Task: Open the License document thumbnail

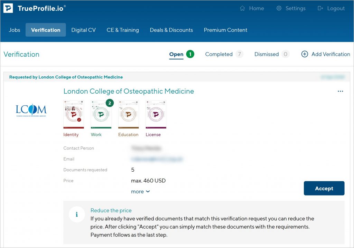Action: pyautogui.click(x=156, y=114)
